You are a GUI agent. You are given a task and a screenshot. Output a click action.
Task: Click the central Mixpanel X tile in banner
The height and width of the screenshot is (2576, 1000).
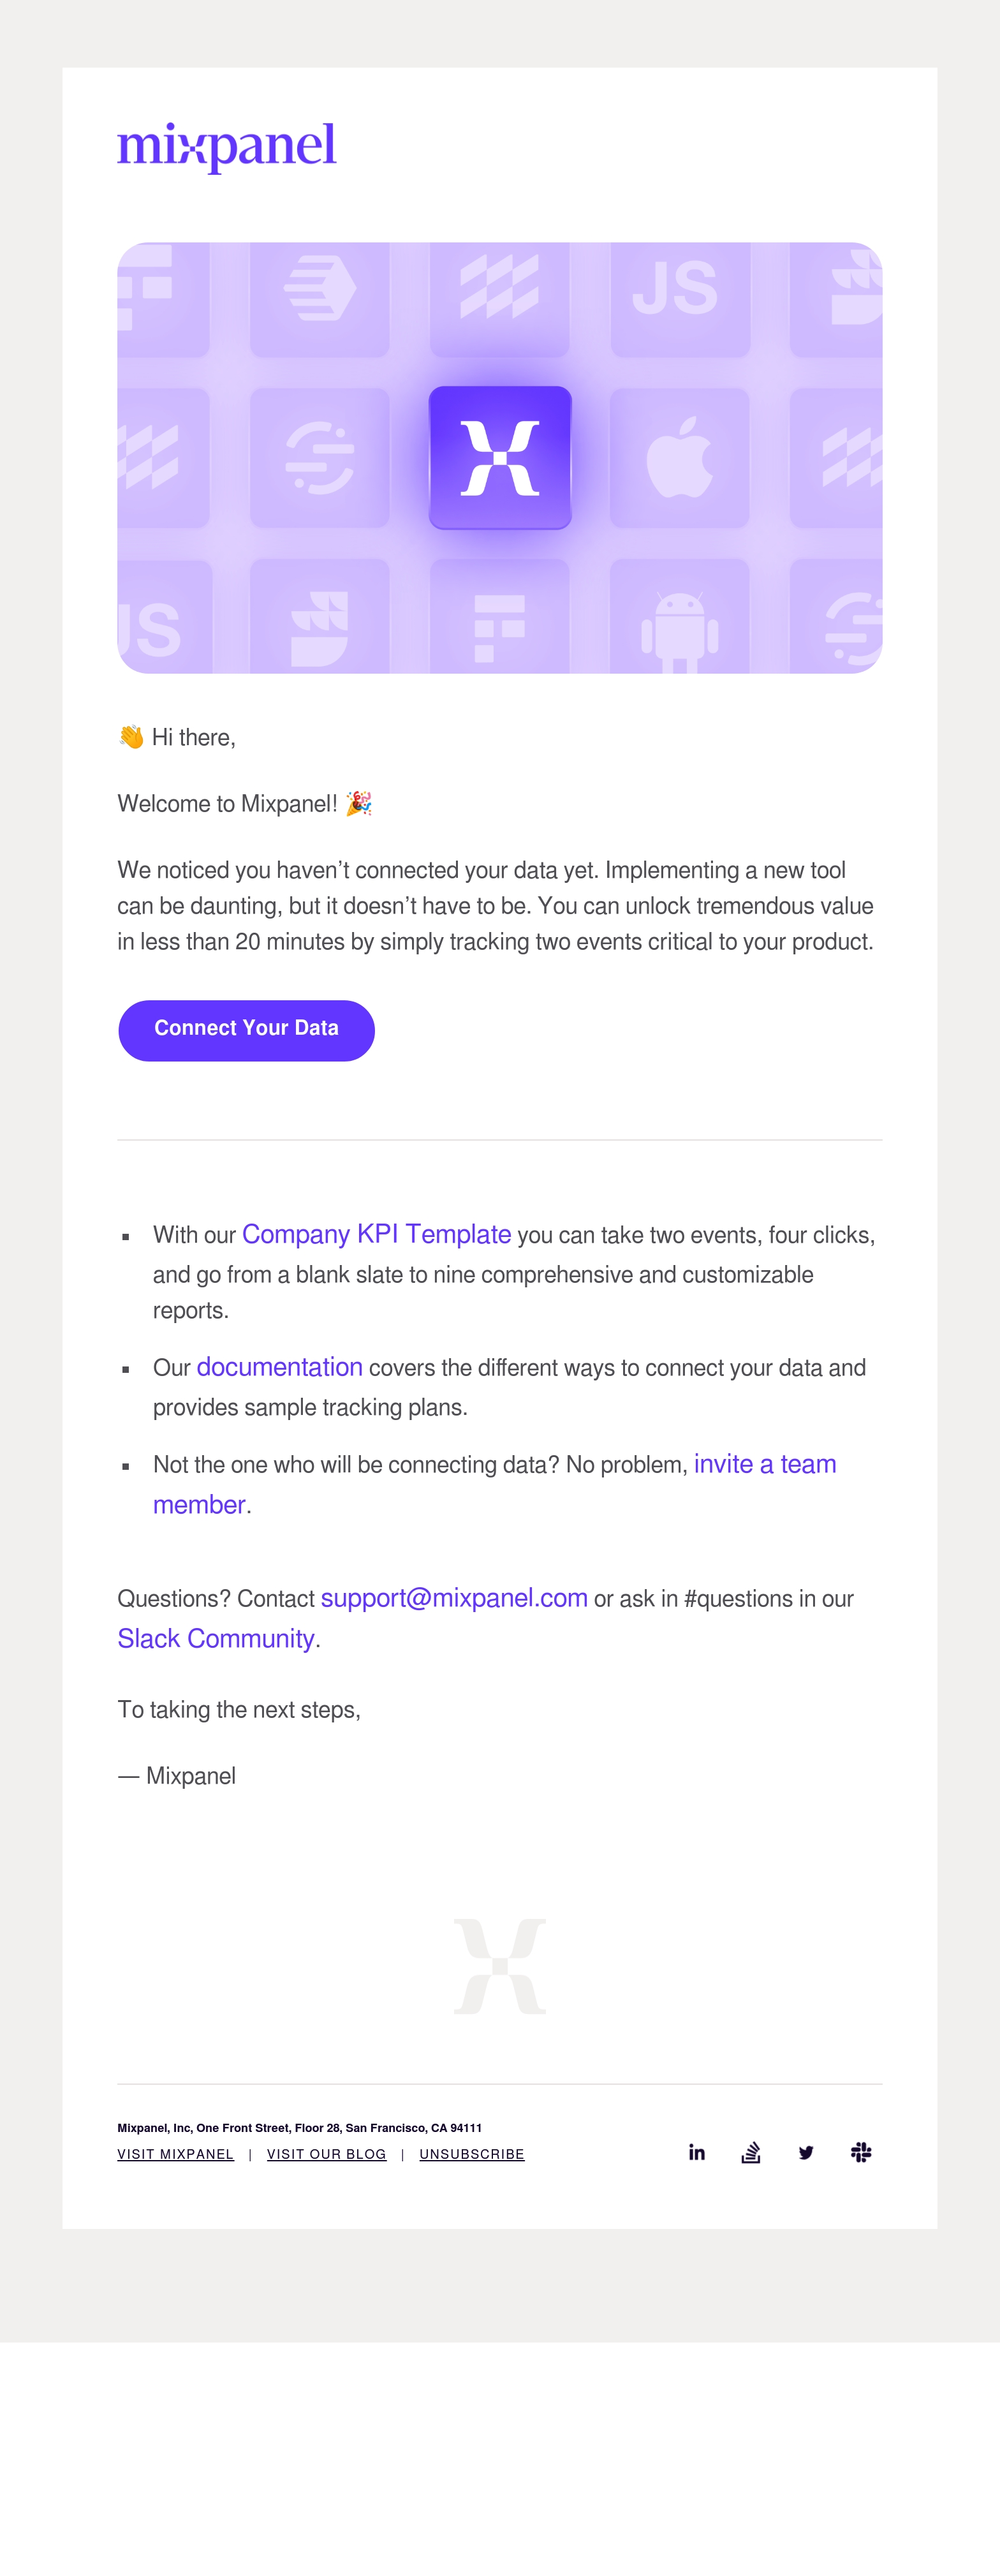pos(500,458)
